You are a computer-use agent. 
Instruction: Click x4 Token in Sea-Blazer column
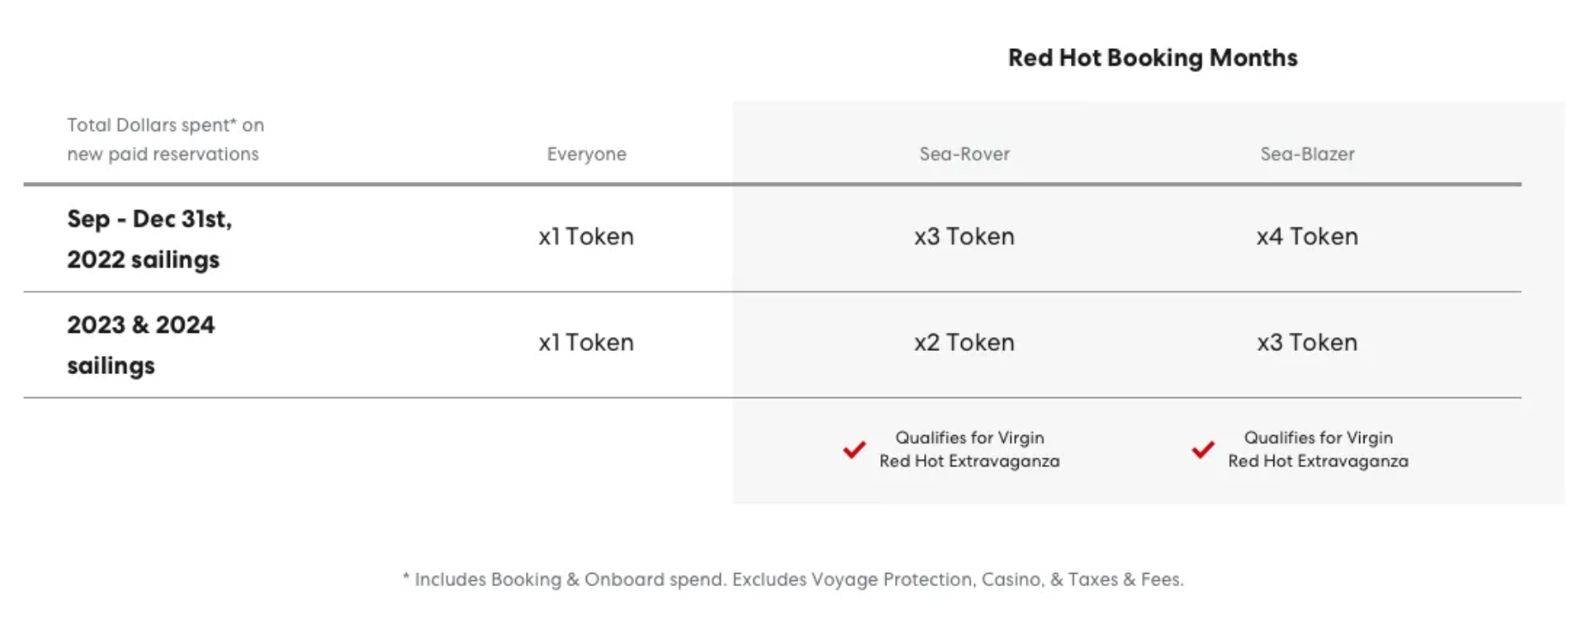point(1306,237)
